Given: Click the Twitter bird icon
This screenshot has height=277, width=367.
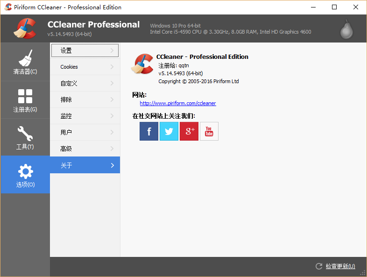Looking at the screenshot, I should tap(169, 131).
